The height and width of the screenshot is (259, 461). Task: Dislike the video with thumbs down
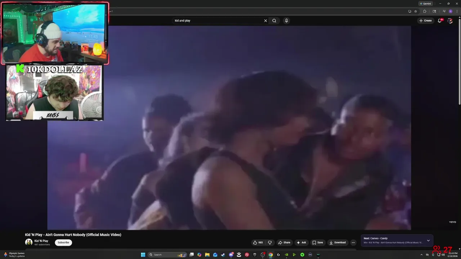point(270,242)
